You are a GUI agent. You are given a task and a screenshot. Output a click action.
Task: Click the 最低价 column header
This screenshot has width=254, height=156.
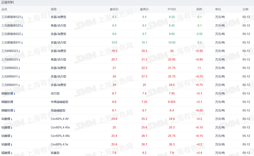[114, 9]
